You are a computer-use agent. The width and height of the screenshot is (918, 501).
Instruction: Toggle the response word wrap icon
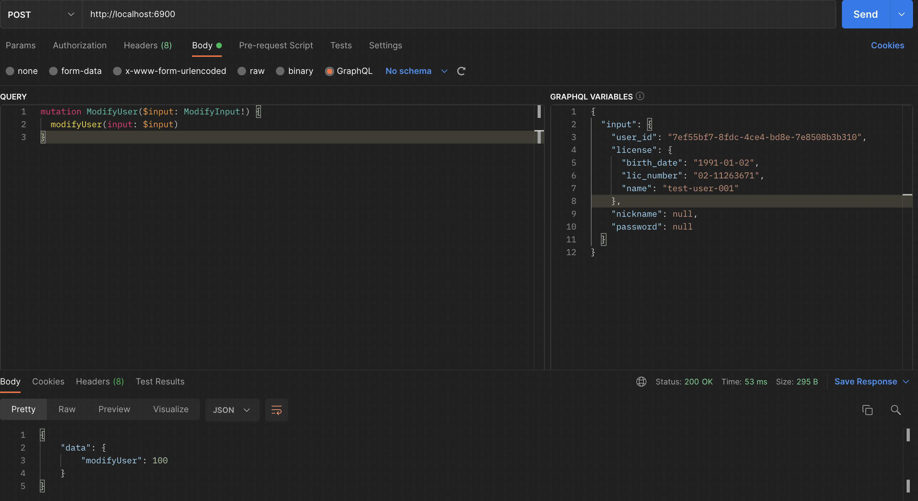point(276,410)
